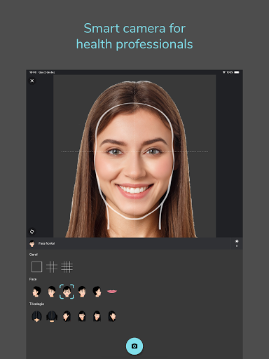This screenshot has width=269, height=359.
Task: Click the Face frontal avatar icon
Action: point(32,243)
